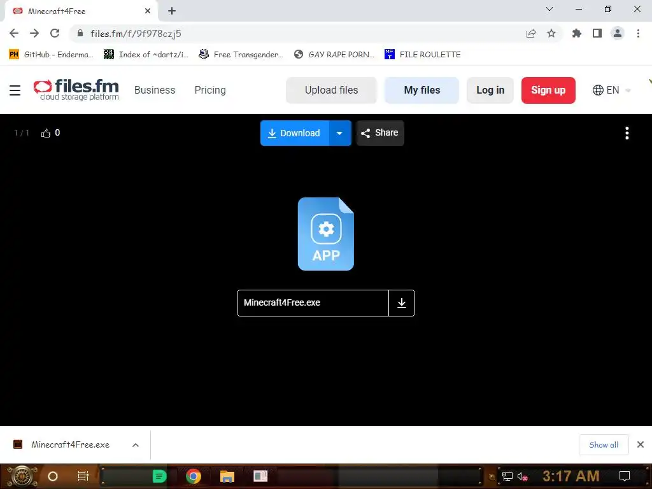Open the files.fm hamburger menu

pyautogui.click(x=15, y=90)
